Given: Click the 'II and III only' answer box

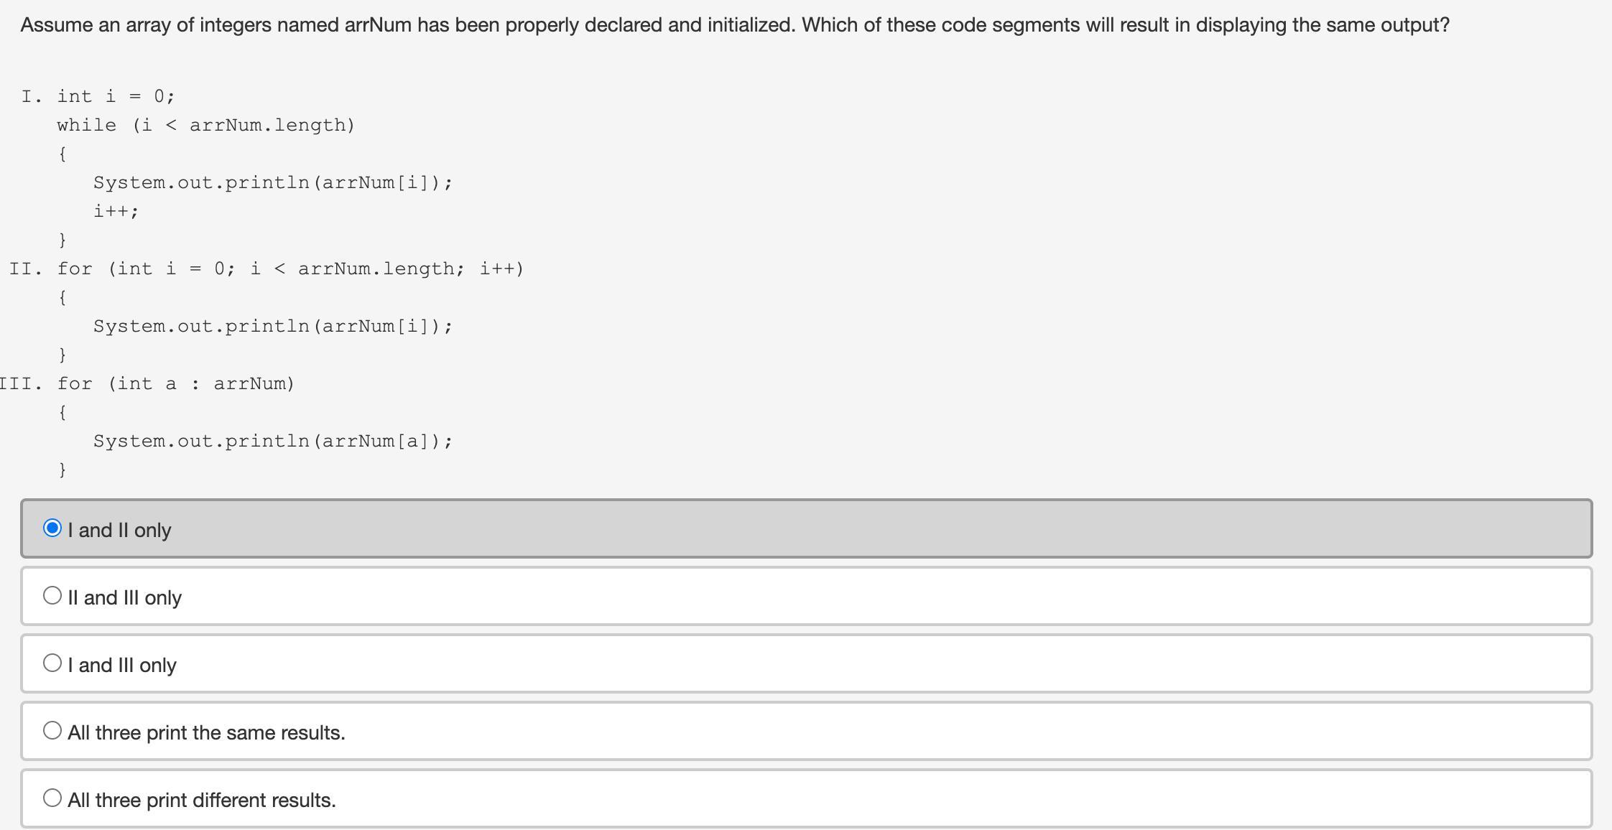Looking at the screenshot, I should (806, 596).
